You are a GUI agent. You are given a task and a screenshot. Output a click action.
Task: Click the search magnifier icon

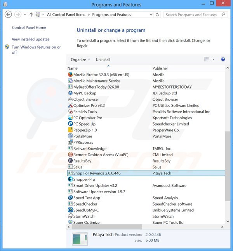(x=223, y=14)
